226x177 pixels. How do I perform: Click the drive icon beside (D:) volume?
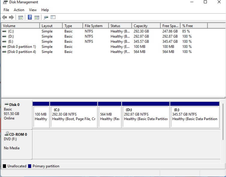[4, 36]
